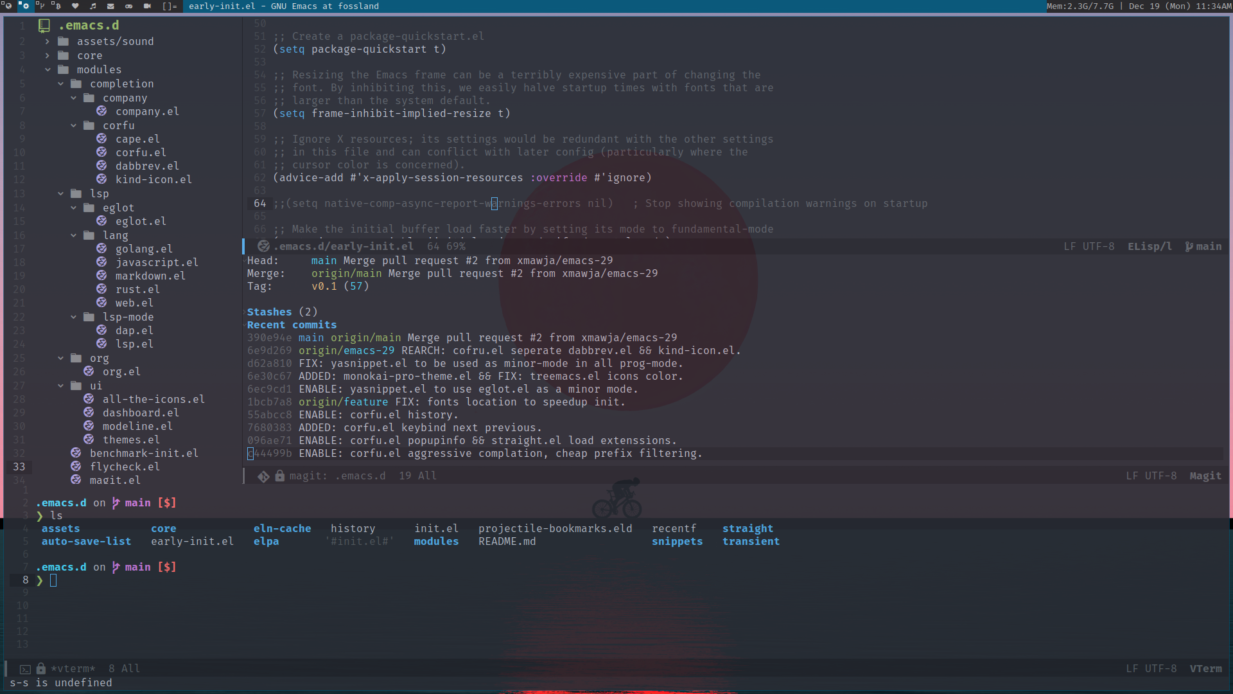Click the Magit mode indicator in modeline
This screenshot has height=694, width=1233.
coord(1205,476)
